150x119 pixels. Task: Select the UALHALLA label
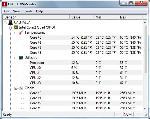point(22,22)
